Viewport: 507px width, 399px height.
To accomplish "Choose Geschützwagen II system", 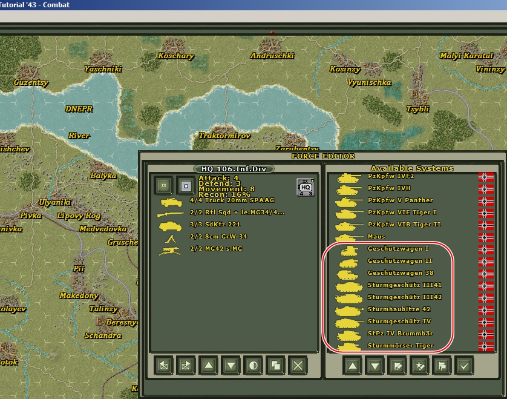I will pos(400,261).
